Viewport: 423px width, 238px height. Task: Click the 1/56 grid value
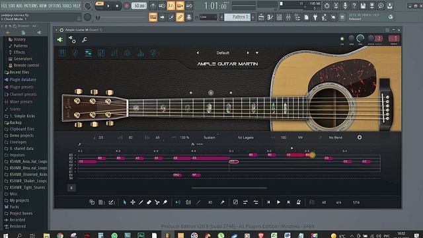click(356, 202)
